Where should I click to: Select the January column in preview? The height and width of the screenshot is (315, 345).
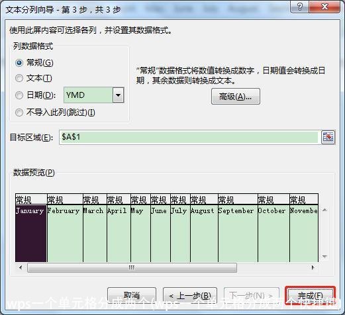coord(31,233)
